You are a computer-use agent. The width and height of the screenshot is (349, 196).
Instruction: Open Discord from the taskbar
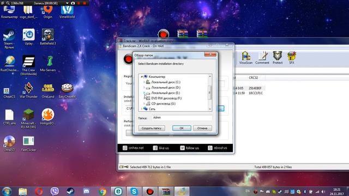tap(86, 191)
